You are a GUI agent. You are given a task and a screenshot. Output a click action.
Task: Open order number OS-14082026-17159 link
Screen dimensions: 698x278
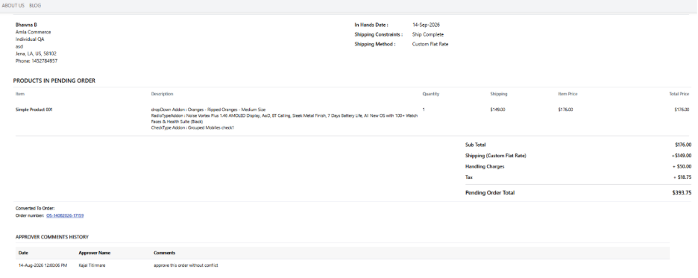(x=65, y=215)
